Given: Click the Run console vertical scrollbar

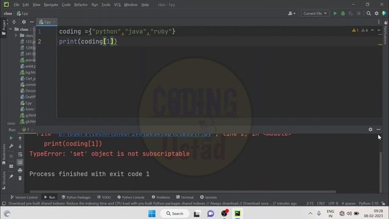Looking at the screenshot, I should (380, 172).
